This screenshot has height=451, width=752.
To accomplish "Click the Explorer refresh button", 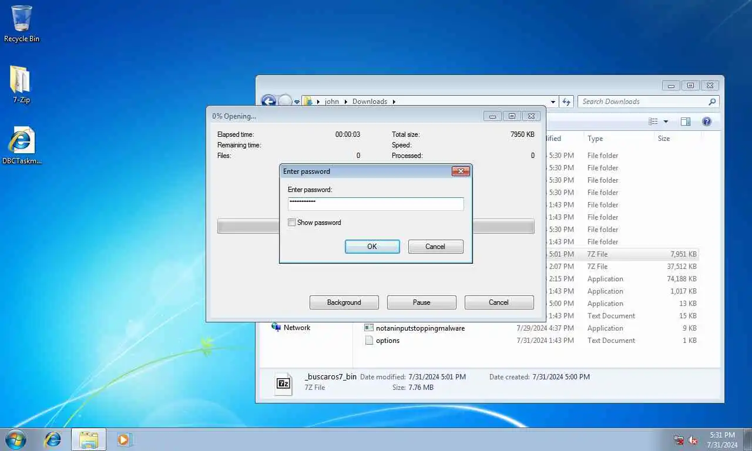I will [566, 102].
